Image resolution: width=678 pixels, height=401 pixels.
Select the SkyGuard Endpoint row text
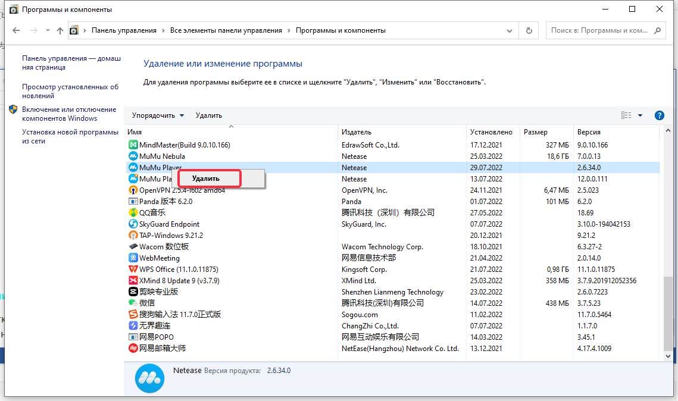[169, 224]
